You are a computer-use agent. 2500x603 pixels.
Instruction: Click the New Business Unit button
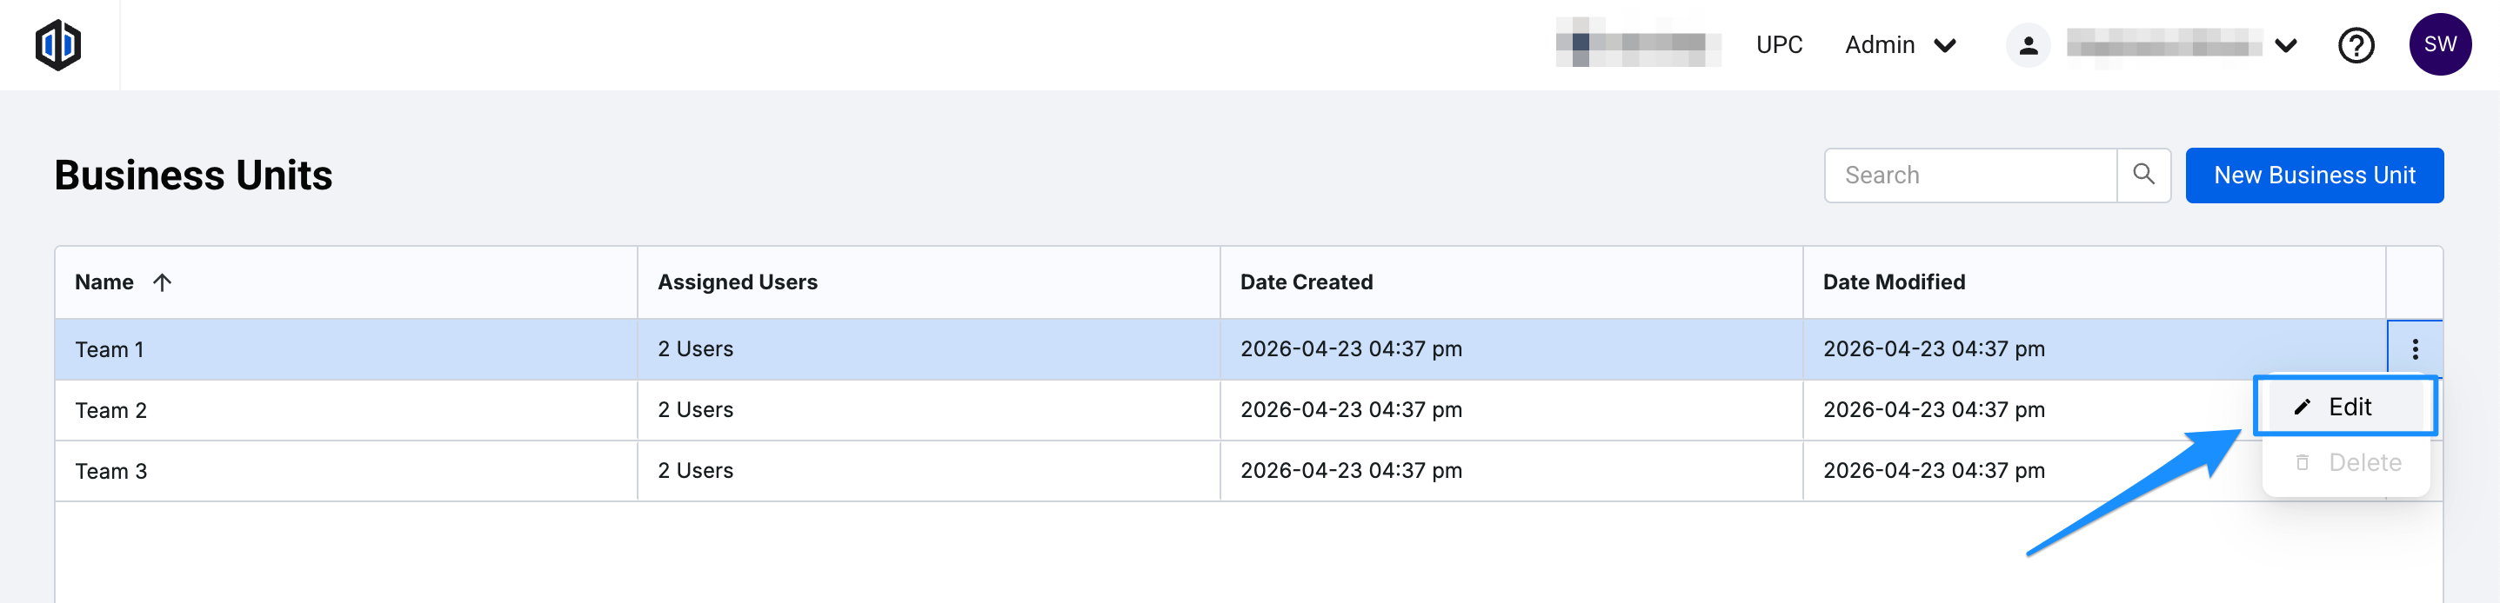pyautogui.click(x=2314, y=176)
